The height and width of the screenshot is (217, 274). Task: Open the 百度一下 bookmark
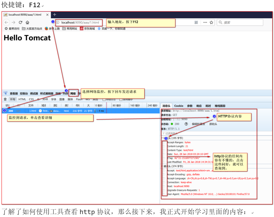[111, 29]
